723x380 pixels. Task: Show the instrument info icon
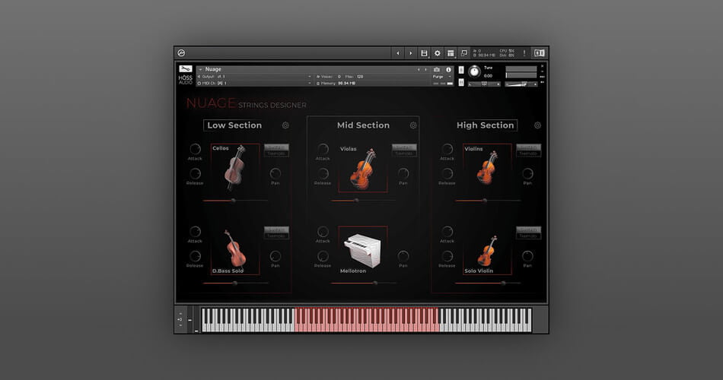click(x=448, y=70)
